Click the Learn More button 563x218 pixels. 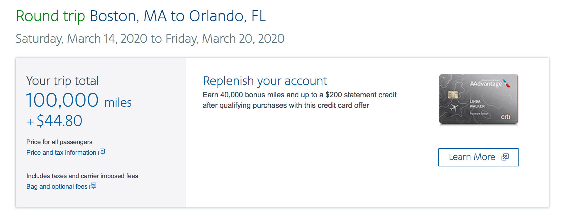tap(479, 157)
